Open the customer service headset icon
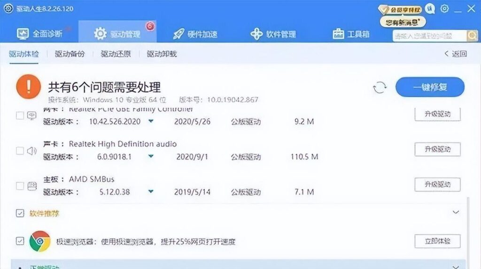The height and width of the screenshot is (269, 481). click(430, 8)
